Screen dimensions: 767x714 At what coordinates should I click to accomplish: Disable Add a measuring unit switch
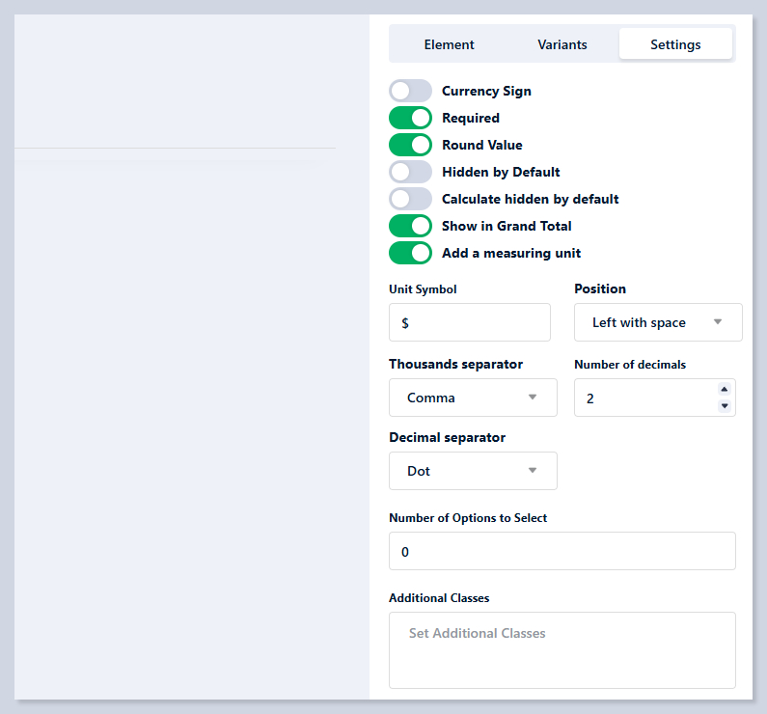click(x=410, y=253)
